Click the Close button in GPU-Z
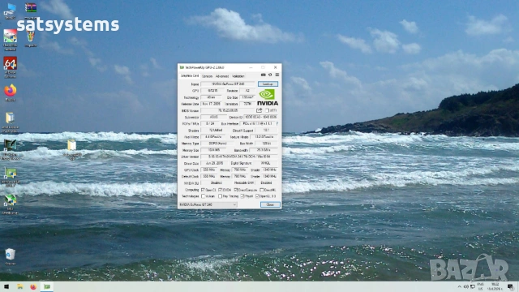This screenshot has width=519, height=292. tap(270, 204)
